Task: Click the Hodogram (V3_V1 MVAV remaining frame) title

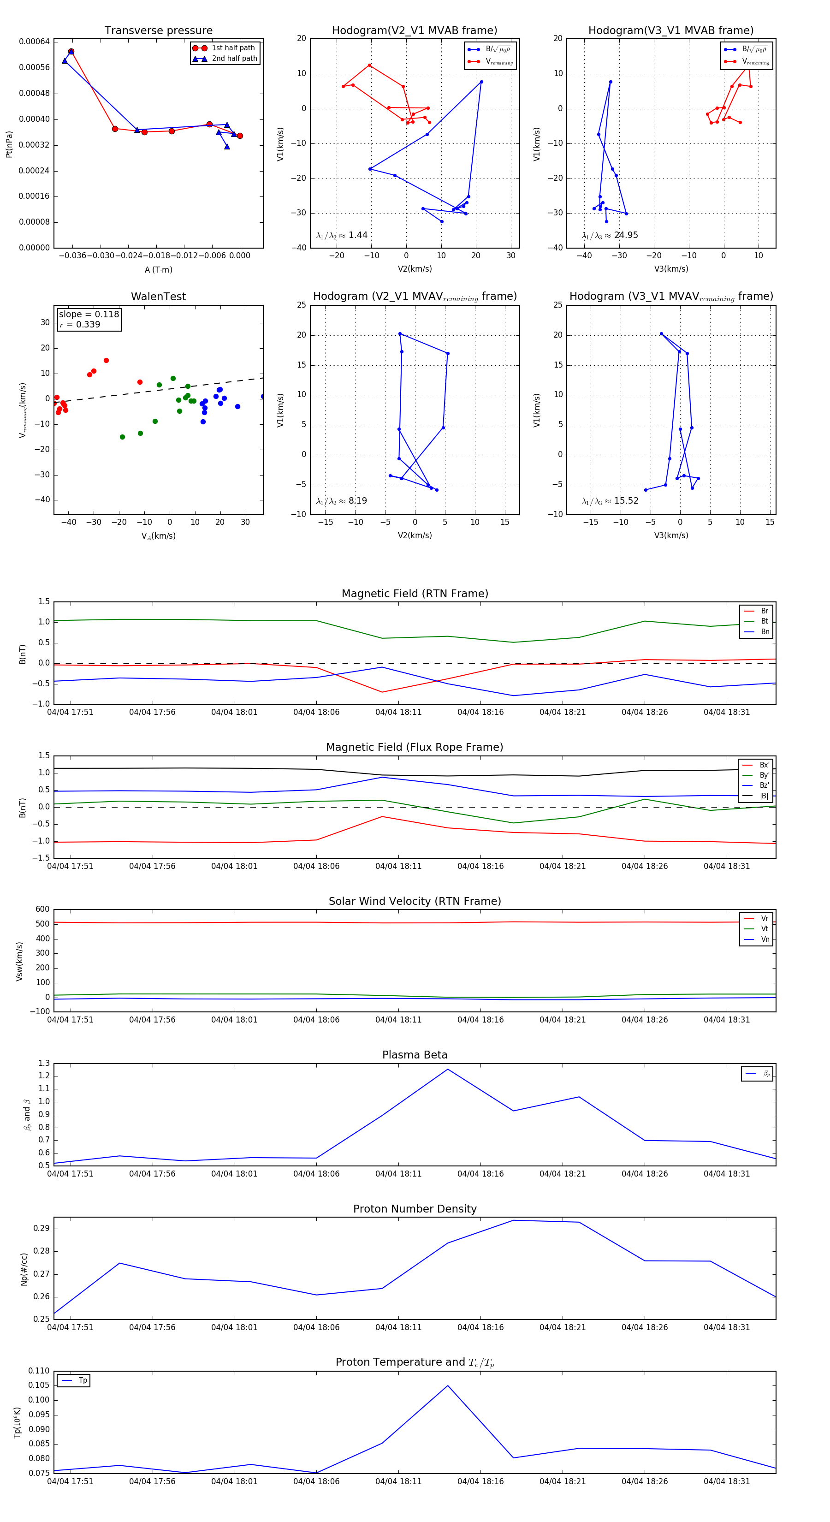Action: [671, 297]
